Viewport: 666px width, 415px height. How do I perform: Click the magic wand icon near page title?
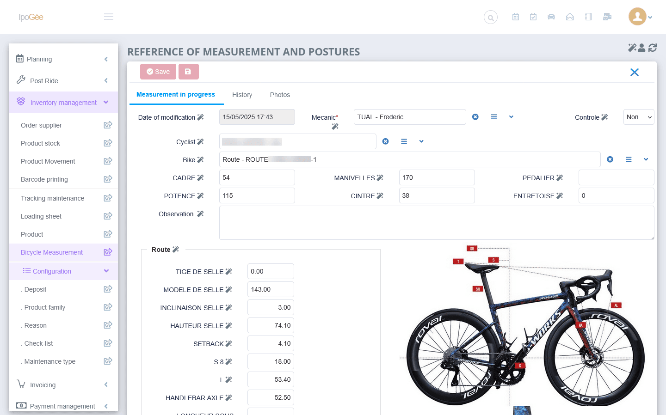click(632, 48)
